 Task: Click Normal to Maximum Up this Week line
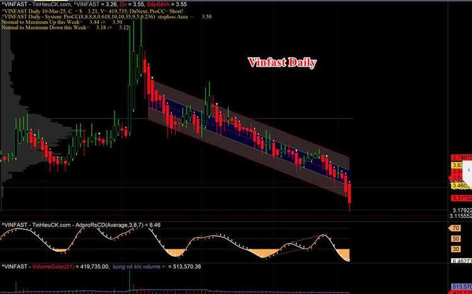(x=62, y=22)
